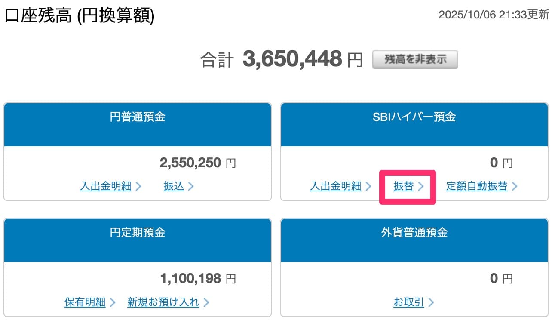This screenshot has height=320, width=552.
Task: Open 新規お預け入れ link under 円定期預金
Action: [x=163, y=302]
